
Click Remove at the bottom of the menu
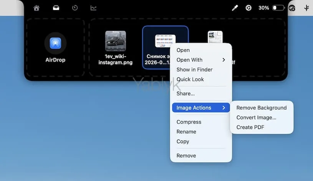(x=186, y=156)
